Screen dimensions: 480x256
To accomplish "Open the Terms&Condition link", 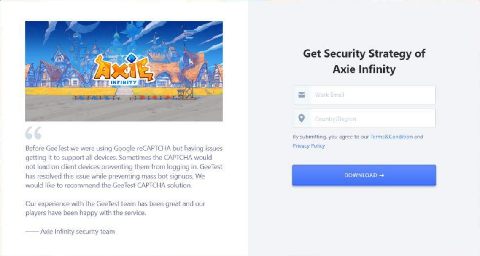I will point(391,137).
